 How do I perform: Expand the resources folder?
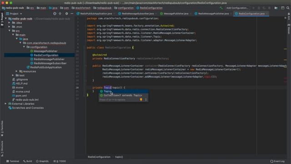tap(16, 71)
